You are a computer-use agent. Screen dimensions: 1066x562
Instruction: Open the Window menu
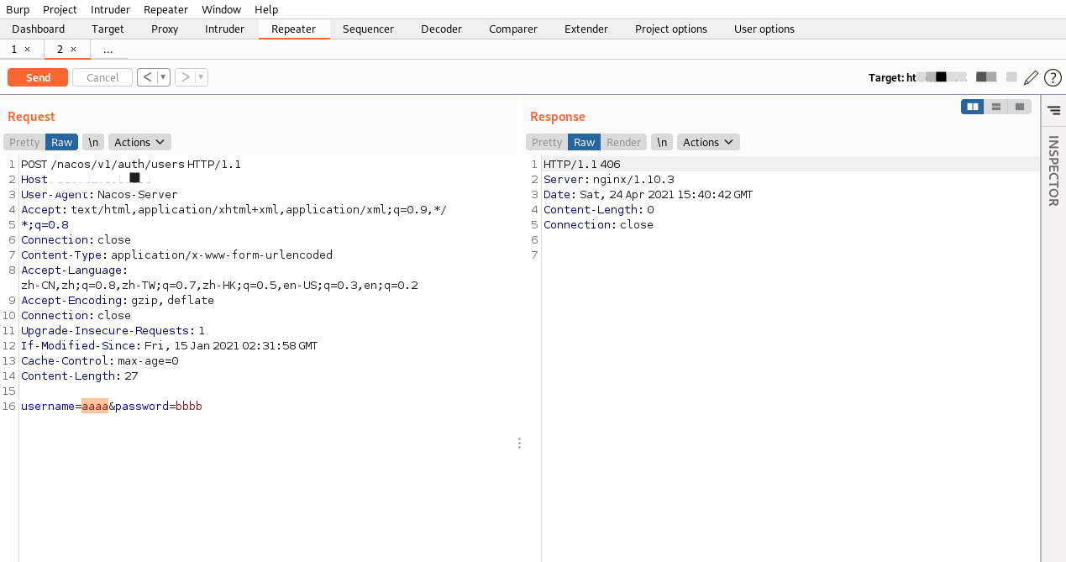[x=222, y=9]
